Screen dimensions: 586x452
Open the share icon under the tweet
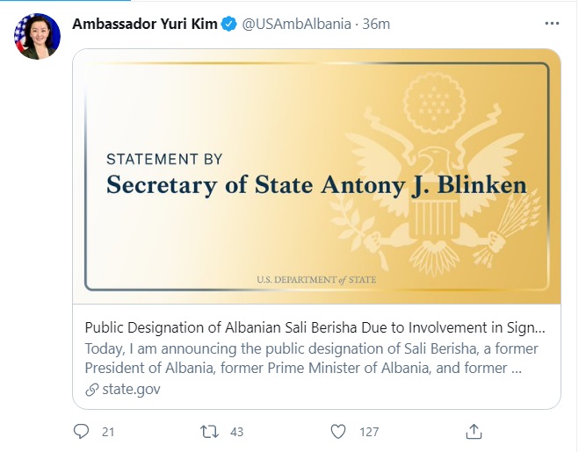(474, 432)
